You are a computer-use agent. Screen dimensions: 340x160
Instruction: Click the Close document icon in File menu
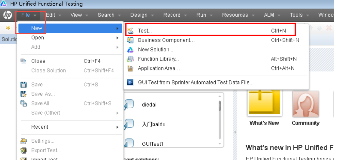[x=23, y=61]
